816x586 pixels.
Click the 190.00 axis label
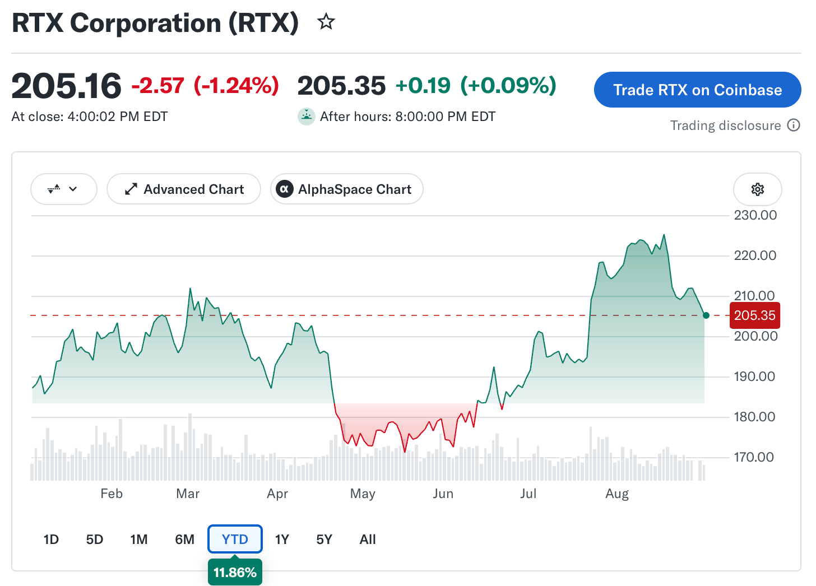755,376
